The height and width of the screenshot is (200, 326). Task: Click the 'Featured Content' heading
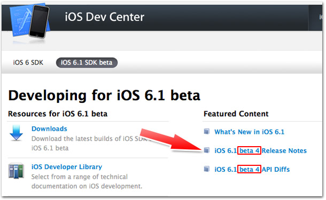click(x=236, y=114)
